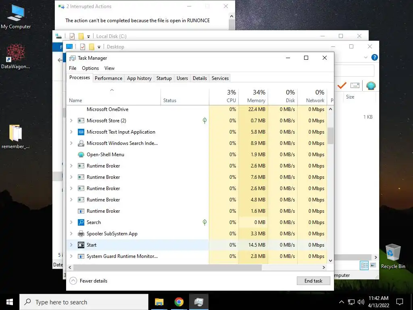Viewport: 413px width, 310px height.
Task: Switch to the Services tab
Action: tap(220, 78)
